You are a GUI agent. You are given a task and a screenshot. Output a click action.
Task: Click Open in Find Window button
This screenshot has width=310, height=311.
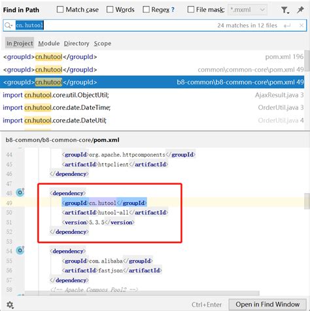[x=267, y=304]
